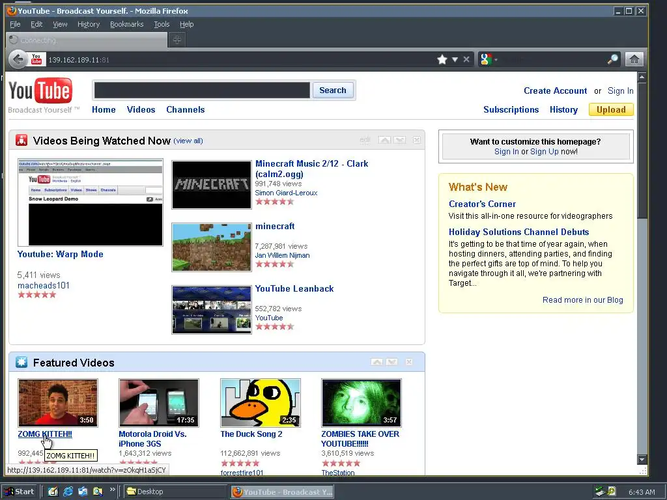Click the Windows Start button
Viewport: 667px width, 500px height.
pyautogui.click(x=19, y=492)
